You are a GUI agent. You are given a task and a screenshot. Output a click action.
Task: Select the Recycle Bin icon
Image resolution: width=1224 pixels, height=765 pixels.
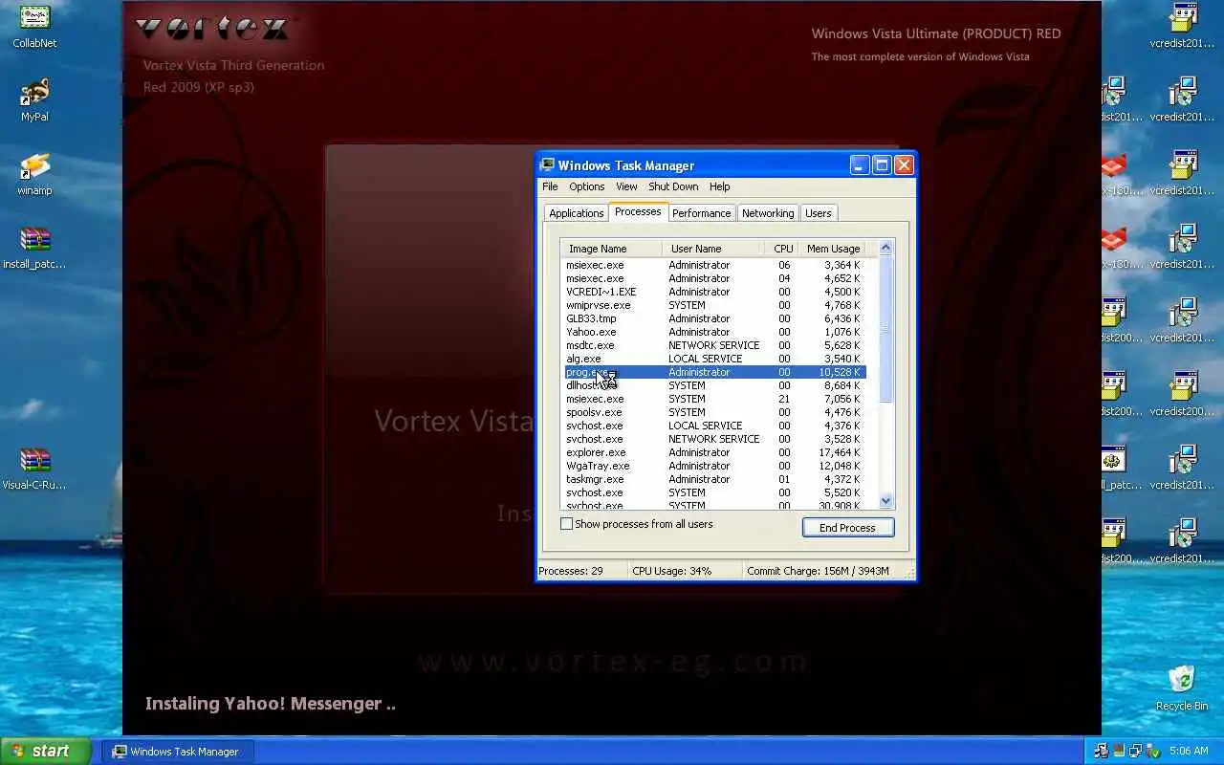point(1182,688)
